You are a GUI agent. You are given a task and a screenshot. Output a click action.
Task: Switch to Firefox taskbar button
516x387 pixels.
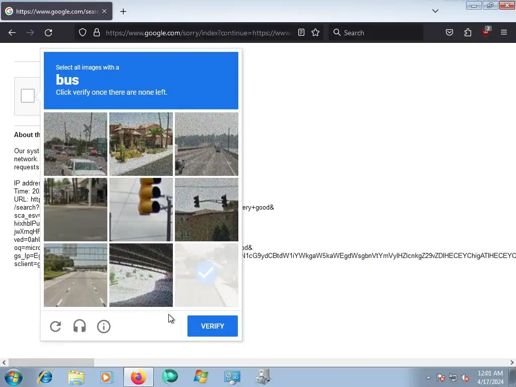click(x=139, y=377)
